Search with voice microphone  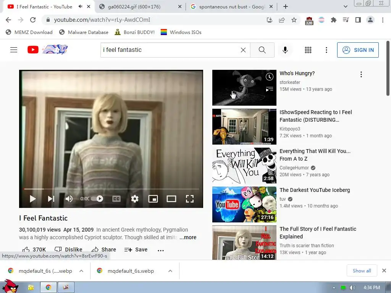tap(285, 50)
